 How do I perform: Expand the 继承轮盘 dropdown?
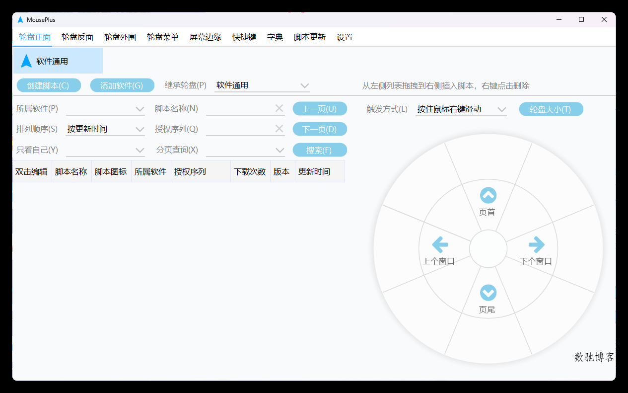click(262, 85)
